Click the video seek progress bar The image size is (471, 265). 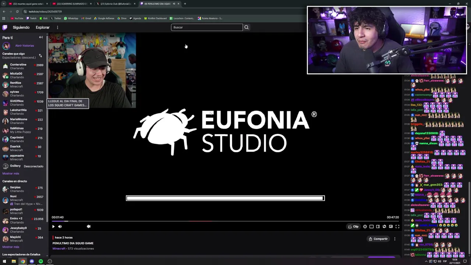tap(225, 221)
